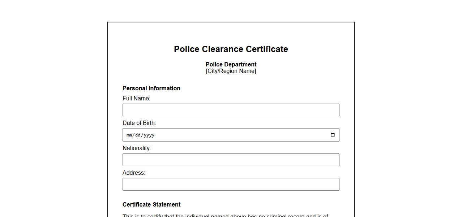Click the Police Clearance Certificate title
The image size is (462, 217).
[x=231, y=49]
